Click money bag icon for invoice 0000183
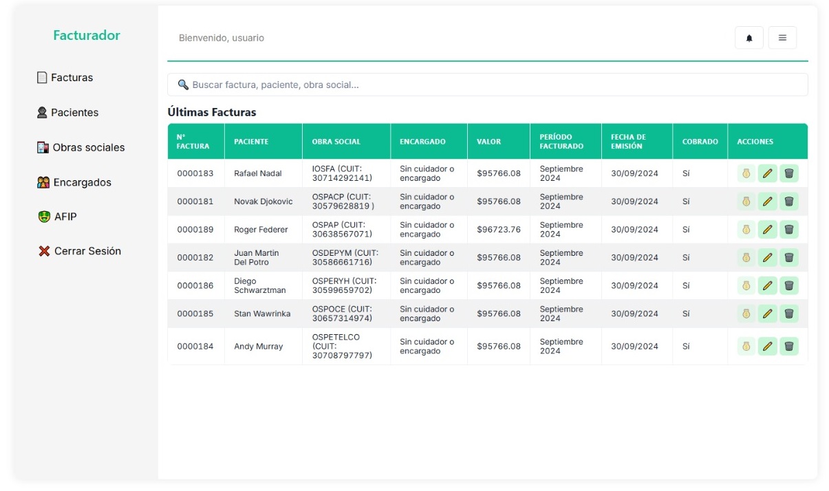Screen dimensions: 829x491 (x=746, y=173)
